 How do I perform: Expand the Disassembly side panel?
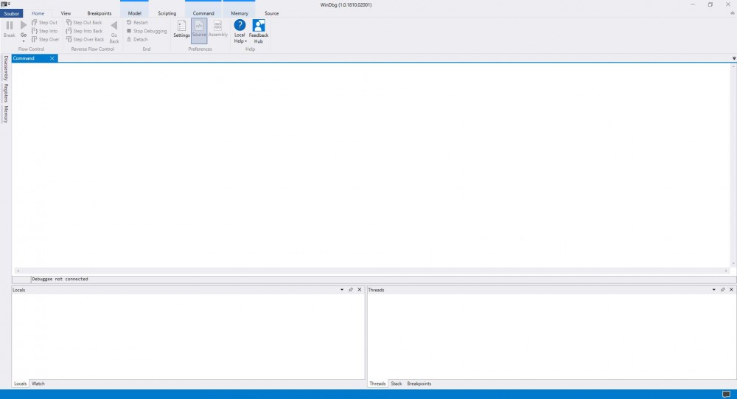point(5,68)
